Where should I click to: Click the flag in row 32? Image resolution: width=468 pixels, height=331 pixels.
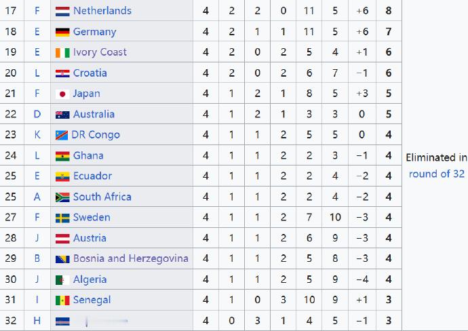(62, 322)
